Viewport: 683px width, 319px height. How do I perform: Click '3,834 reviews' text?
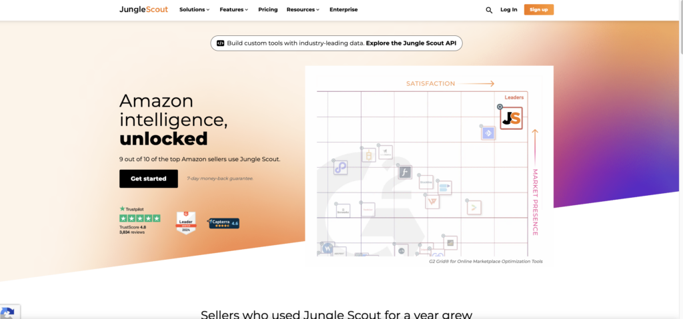(x=132, y=232)
